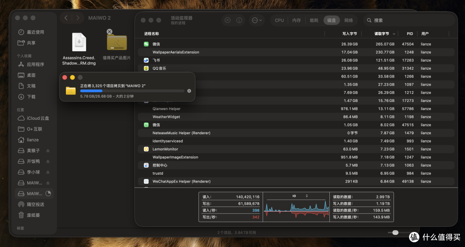This screenshot has width=465, height=247.
Task: Select the WallpaperAerialsExtension row
Action: [296, 52]
